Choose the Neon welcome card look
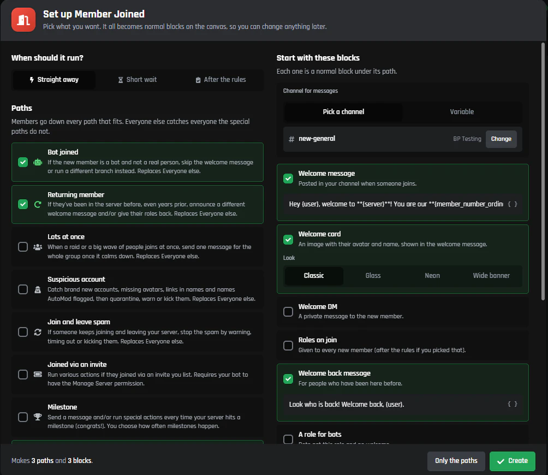Viewport: 548px width, 475px height. point(432,276)
